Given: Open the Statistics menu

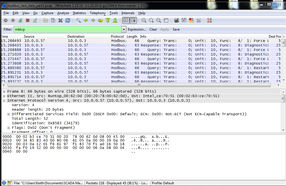Looking at the screenshot, I should [79, 13].
